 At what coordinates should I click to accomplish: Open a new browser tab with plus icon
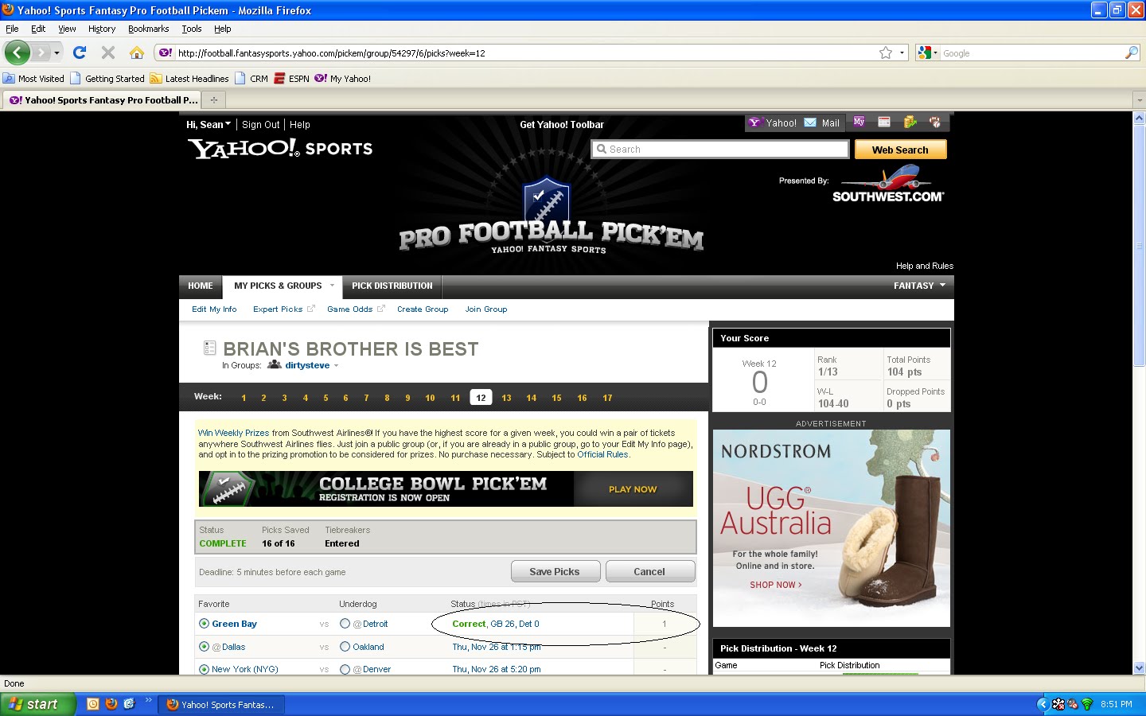[213, 100]
